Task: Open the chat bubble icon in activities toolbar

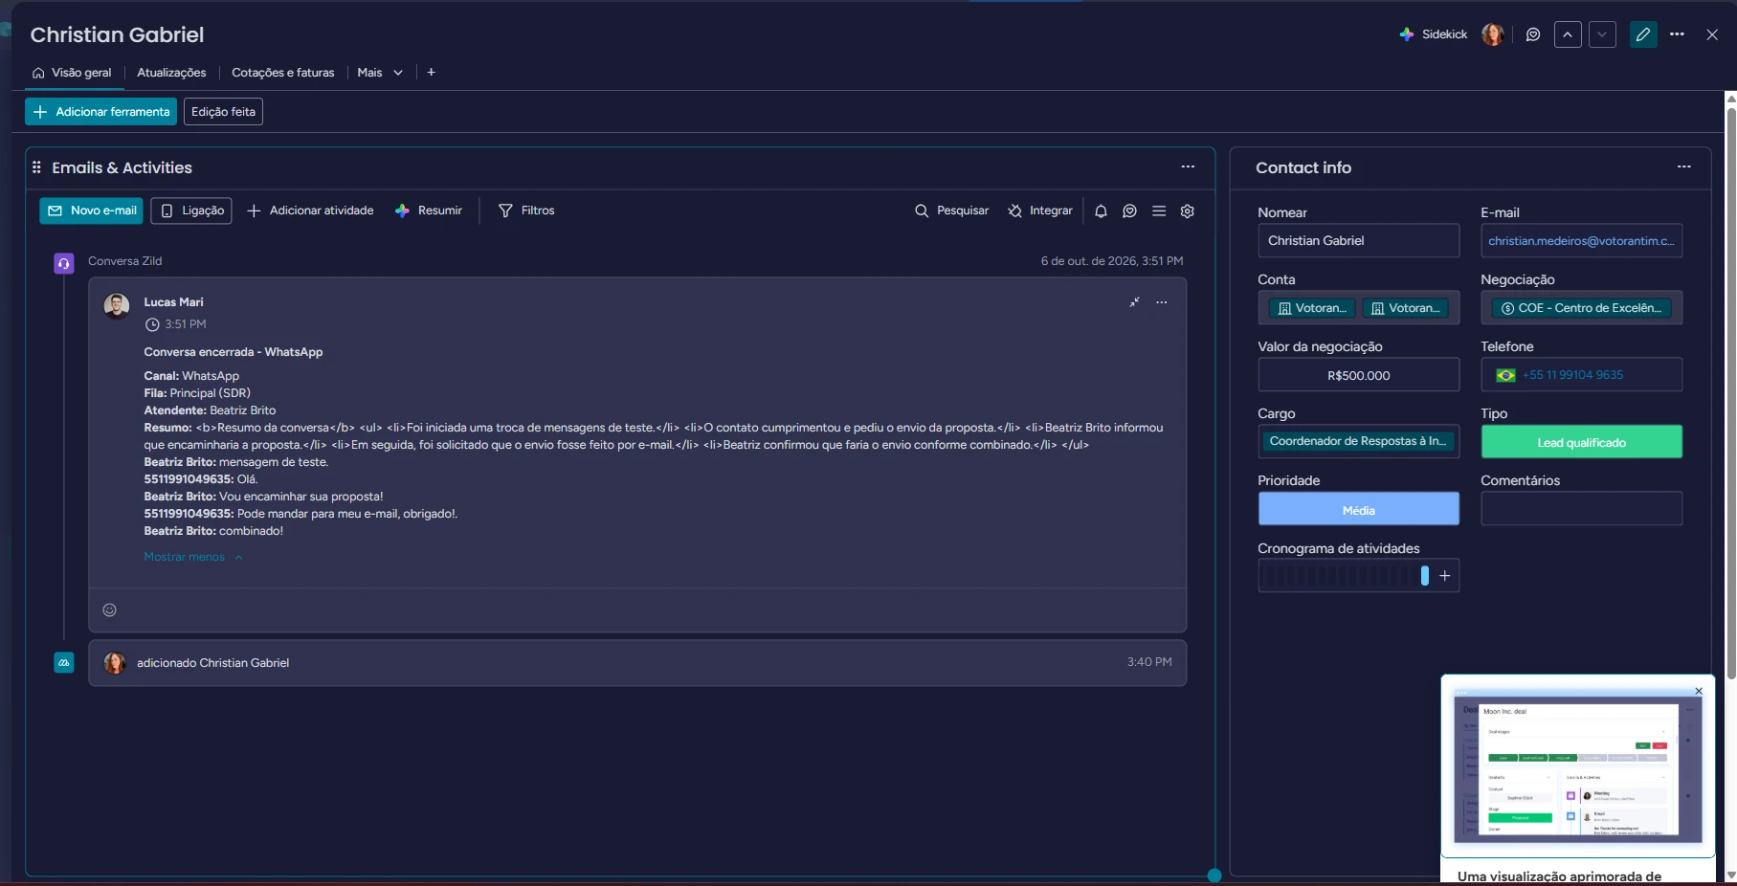Action: coord(1129,210)
